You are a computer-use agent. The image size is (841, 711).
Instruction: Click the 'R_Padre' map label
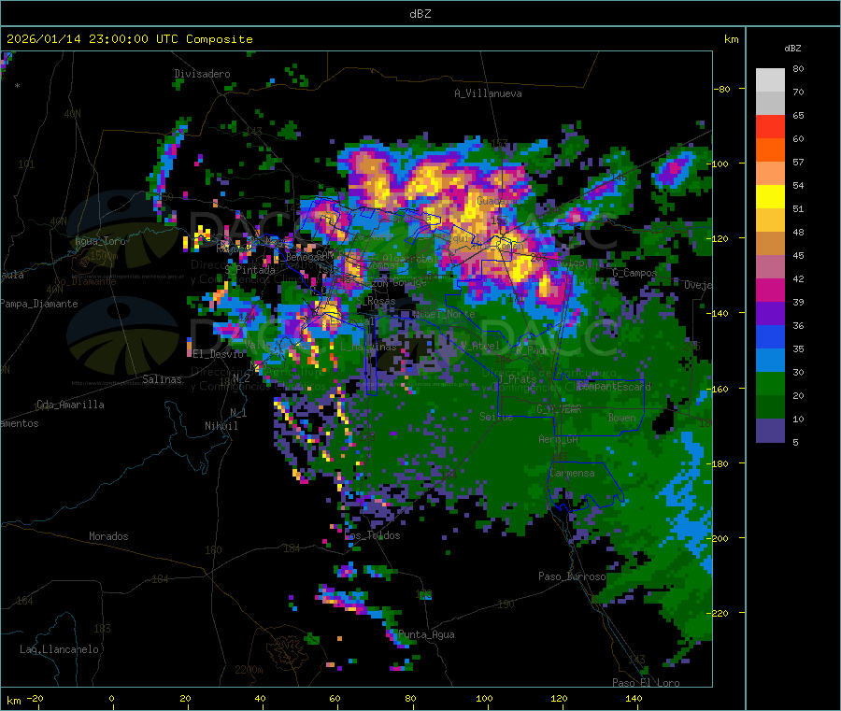536,350
